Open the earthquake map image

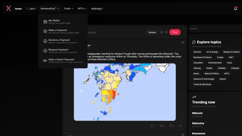pyautogui.click(x=125, y=92)
